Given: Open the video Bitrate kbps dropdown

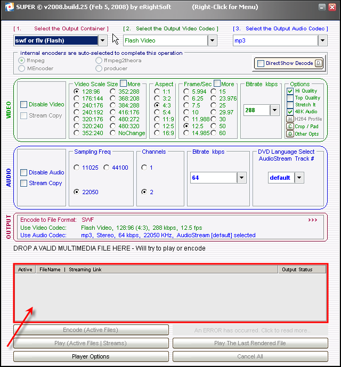Looking at the screenshot, I should (x=274, y=110).
